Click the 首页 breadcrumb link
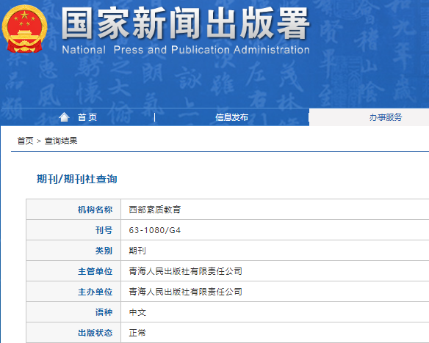This screenshot has width=429, height=343. coord(25,141)
